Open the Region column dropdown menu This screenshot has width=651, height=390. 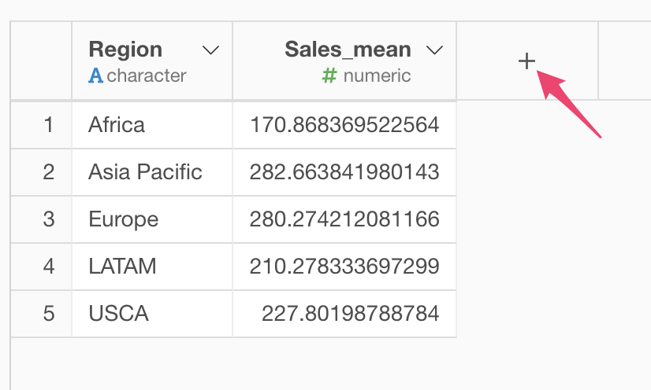pyautogui.click(x=210, y=50)
